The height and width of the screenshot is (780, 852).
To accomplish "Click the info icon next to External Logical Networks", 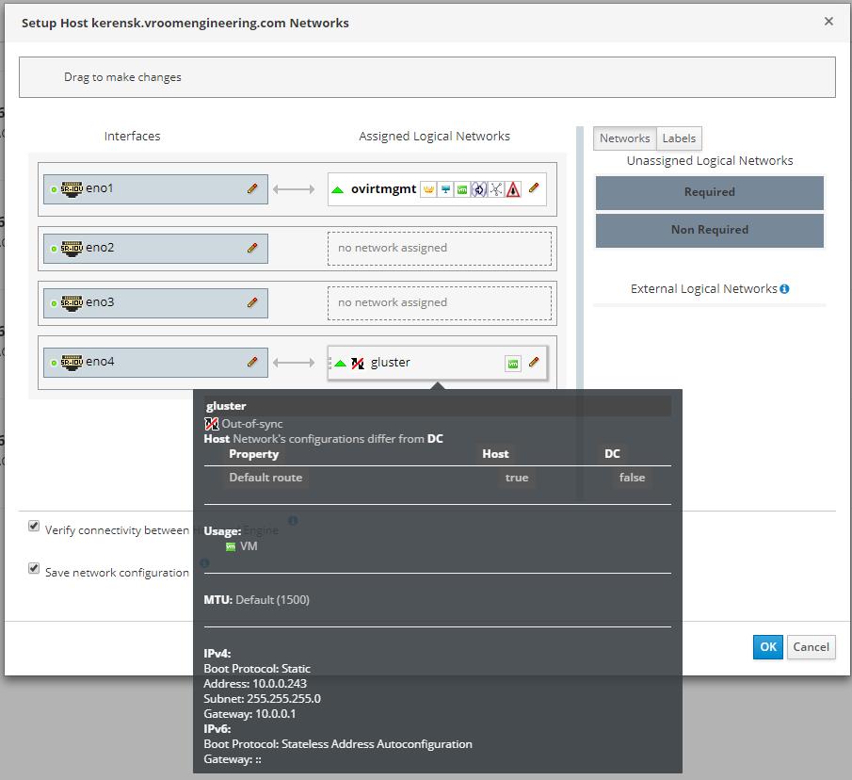I will [x=784, y=289].
